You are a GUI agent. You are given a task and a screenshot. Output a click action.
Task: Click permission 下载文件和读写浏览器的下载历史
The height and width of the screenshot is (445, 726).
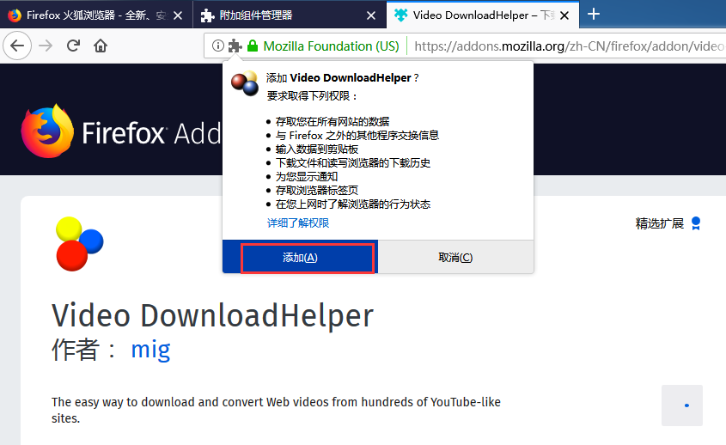pos(353,163)
